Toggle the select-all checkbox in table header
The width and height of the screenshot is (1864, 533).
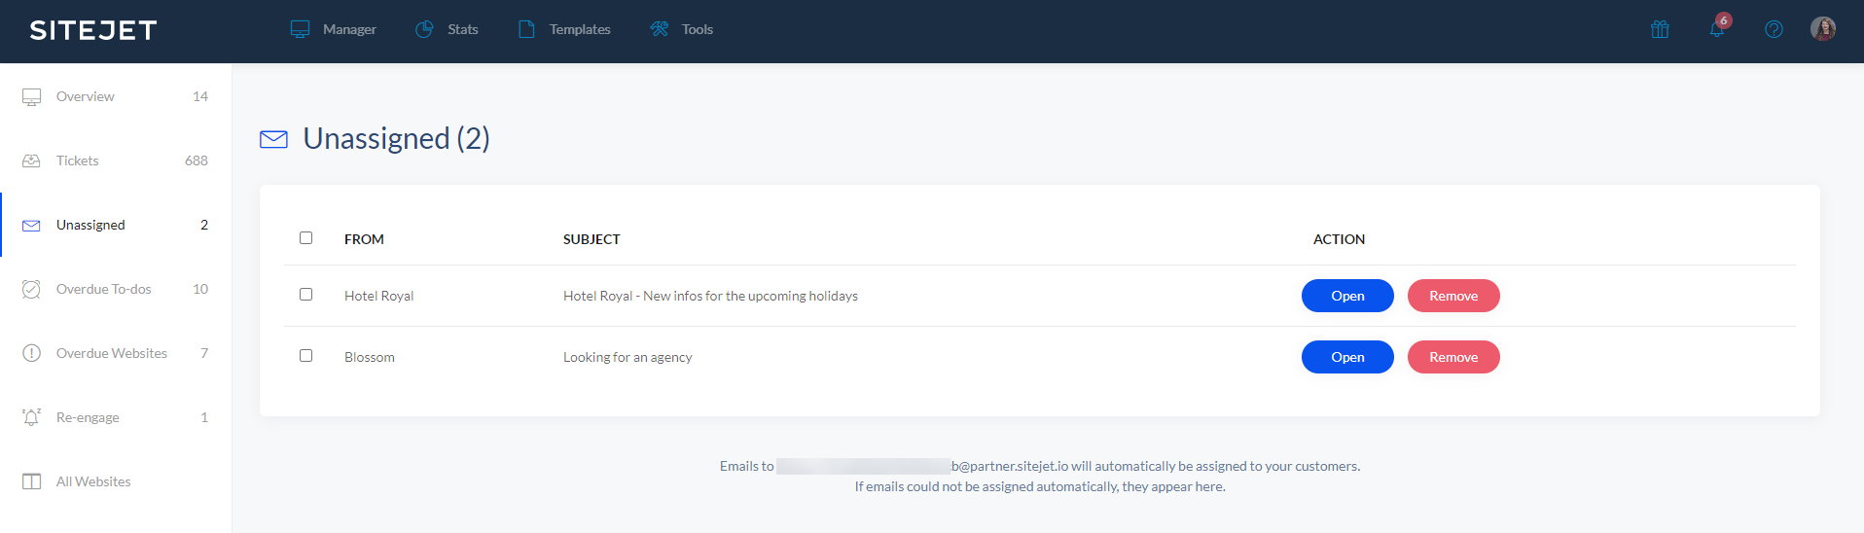click(306, 238)
